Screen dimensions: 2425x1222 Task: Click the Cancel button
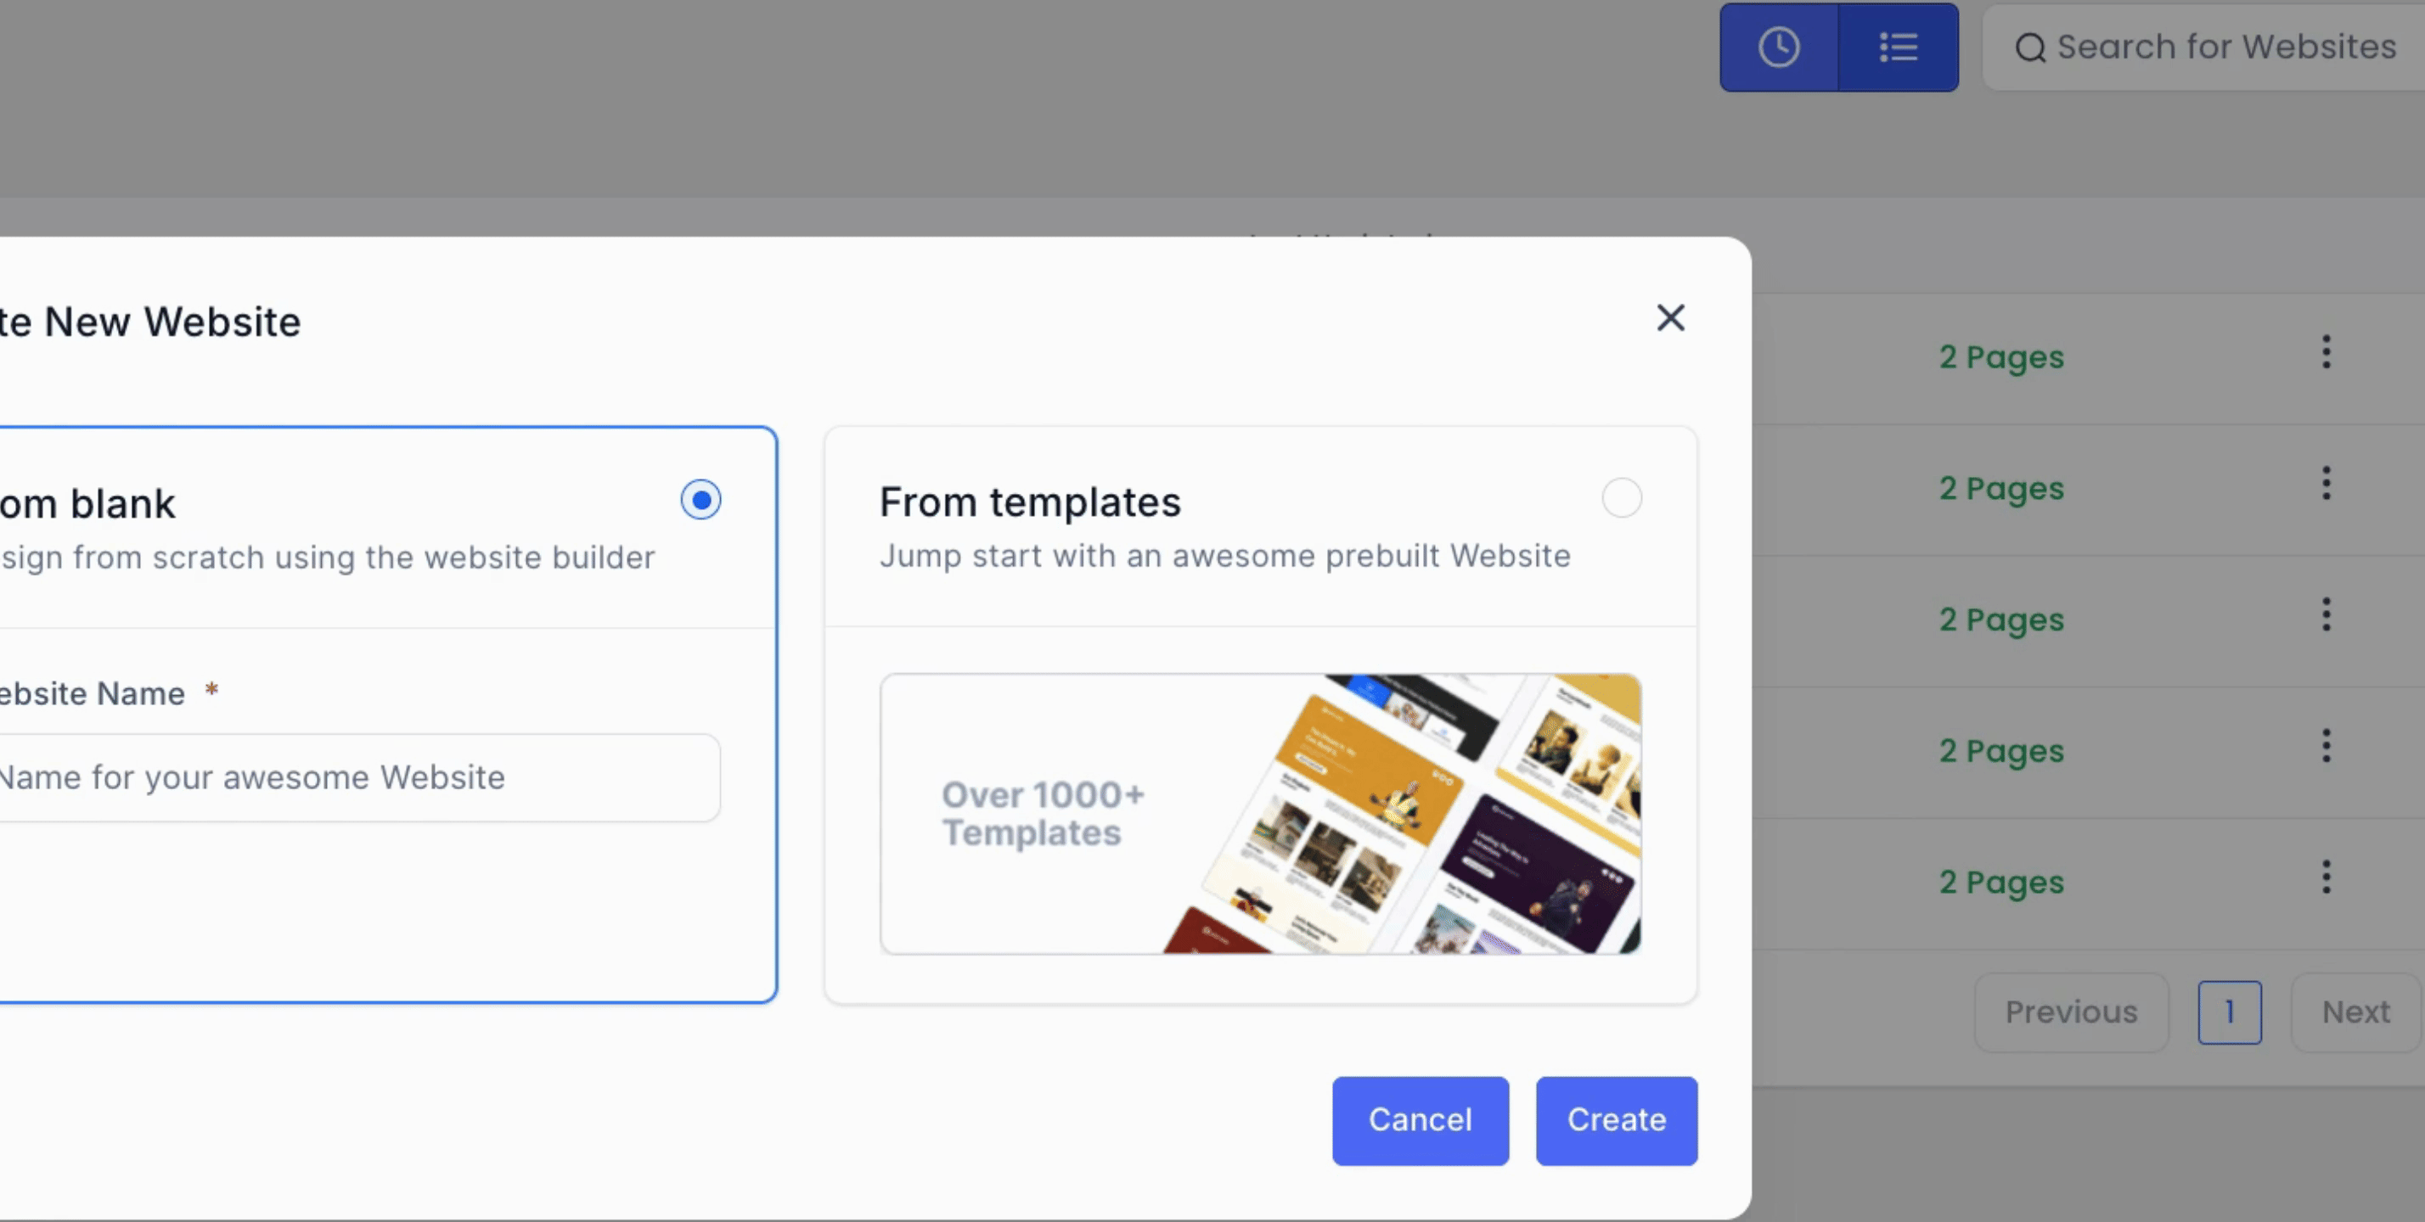pos(1420,1120)
